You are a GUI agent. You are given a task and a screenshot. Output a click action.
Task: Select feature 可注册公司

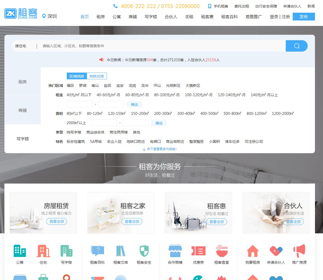[x=254, y=142]
